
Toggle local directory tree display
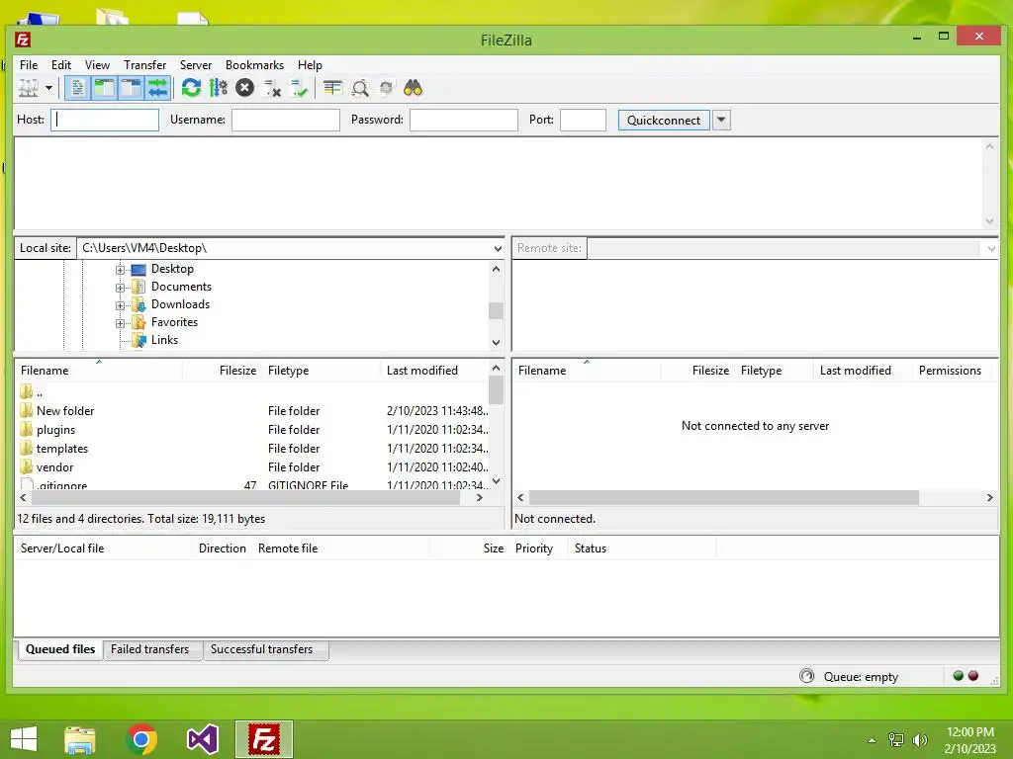click(104, 88)
